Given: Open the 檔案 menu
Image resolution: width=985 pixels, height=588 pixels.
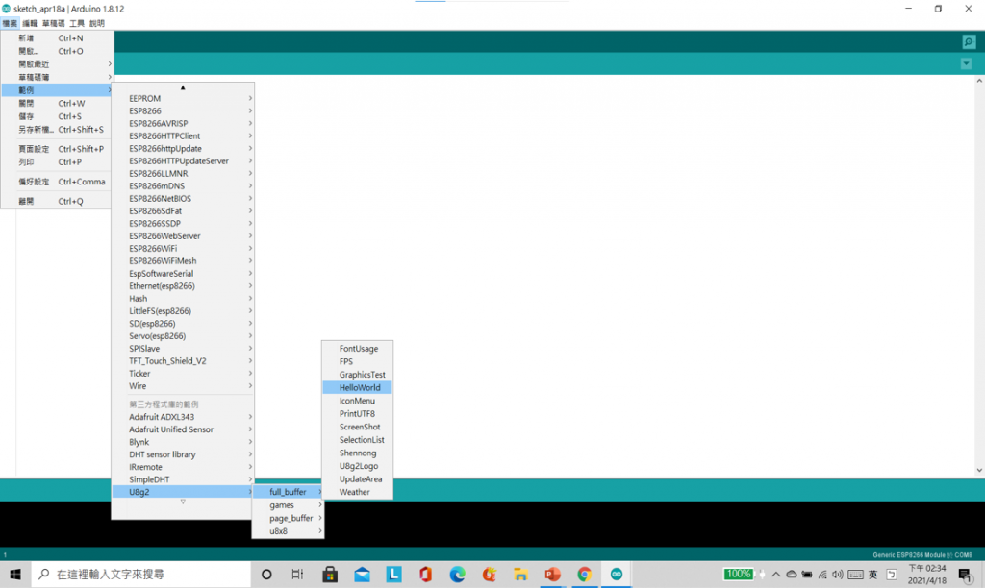Looking at the screenshot, I should click(10, 23).
